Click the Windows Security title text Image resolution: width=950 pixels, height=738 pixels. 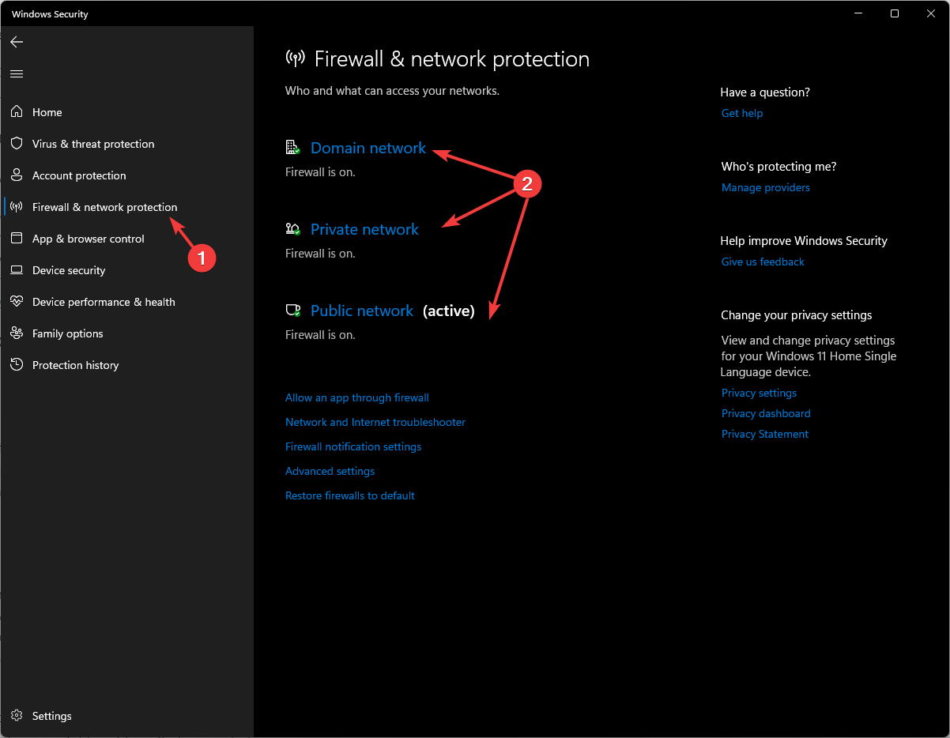click(x=50, y=14)
